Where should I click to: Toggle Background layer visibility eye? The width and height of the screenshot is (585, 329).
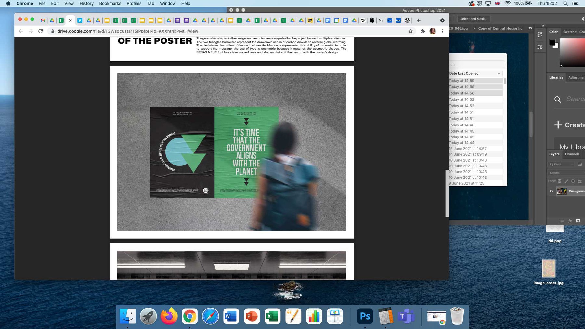pos(551,191)
